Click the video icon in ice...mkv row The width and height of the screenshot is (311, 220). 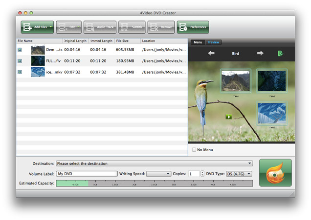[x=20, y=72]
